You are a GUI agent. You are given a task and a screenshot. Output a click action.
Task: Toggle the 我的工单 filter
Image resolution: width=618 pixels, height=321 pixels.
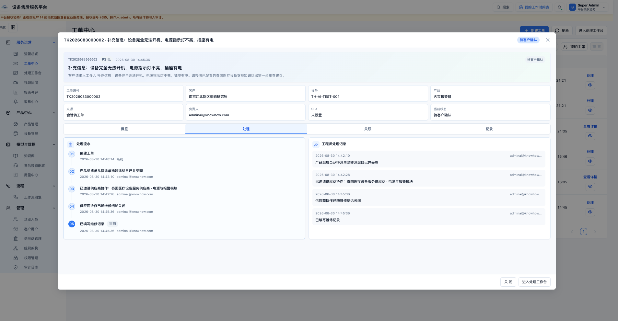(x=575, y=47)
